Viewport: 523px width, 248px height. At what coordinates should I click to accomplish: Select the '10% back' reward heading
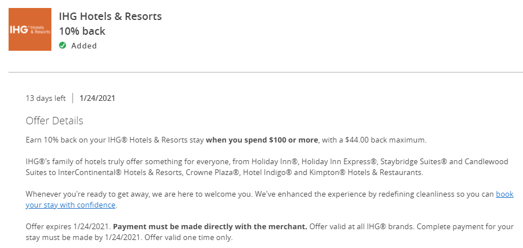click(x=82, y=31)
